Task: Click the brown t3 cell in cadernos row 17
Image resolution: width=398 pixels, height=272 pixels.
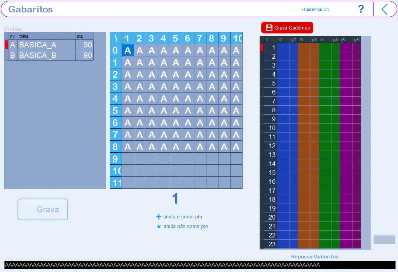Action: pos(304,190)
